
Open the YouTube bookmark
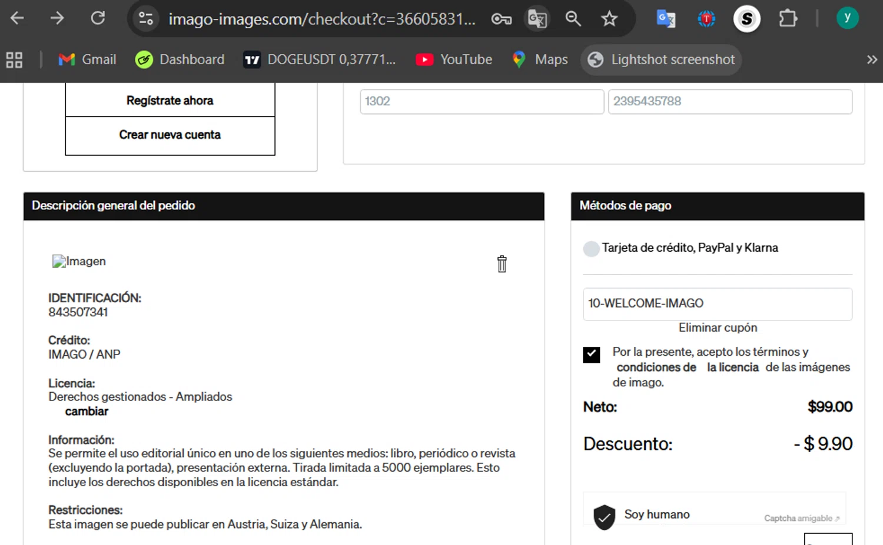pyautogui.click(x=454, y=59)
